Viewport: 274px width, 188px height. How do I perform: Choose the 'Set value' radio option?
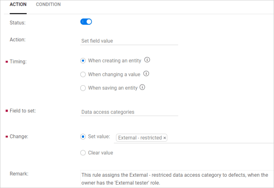click(83, 137)
